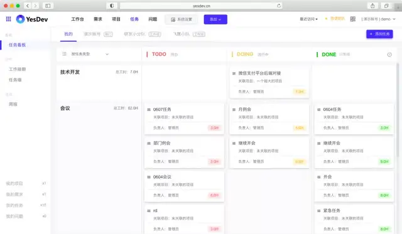Switch to the 研发小分队 tab
Viewport: 402px width, 234px height.
point(143,34)
